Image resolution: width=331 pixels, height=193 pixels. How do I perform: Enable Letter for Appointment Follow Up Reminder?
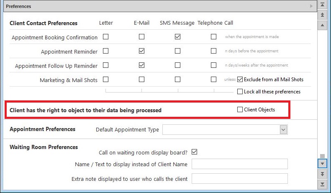[x=105, y=65]
